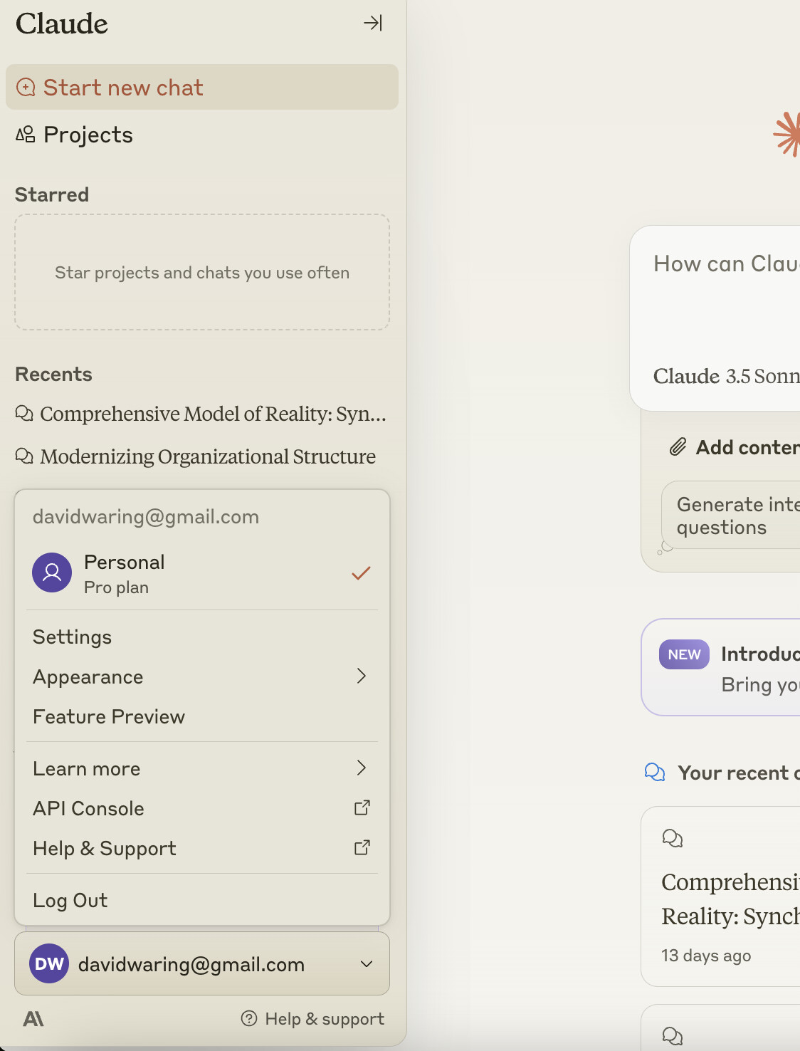The width and height of the screenshot is (800, 1051).
Task: Click the purple Personal account avatar
Action: (x=52, y=572)
